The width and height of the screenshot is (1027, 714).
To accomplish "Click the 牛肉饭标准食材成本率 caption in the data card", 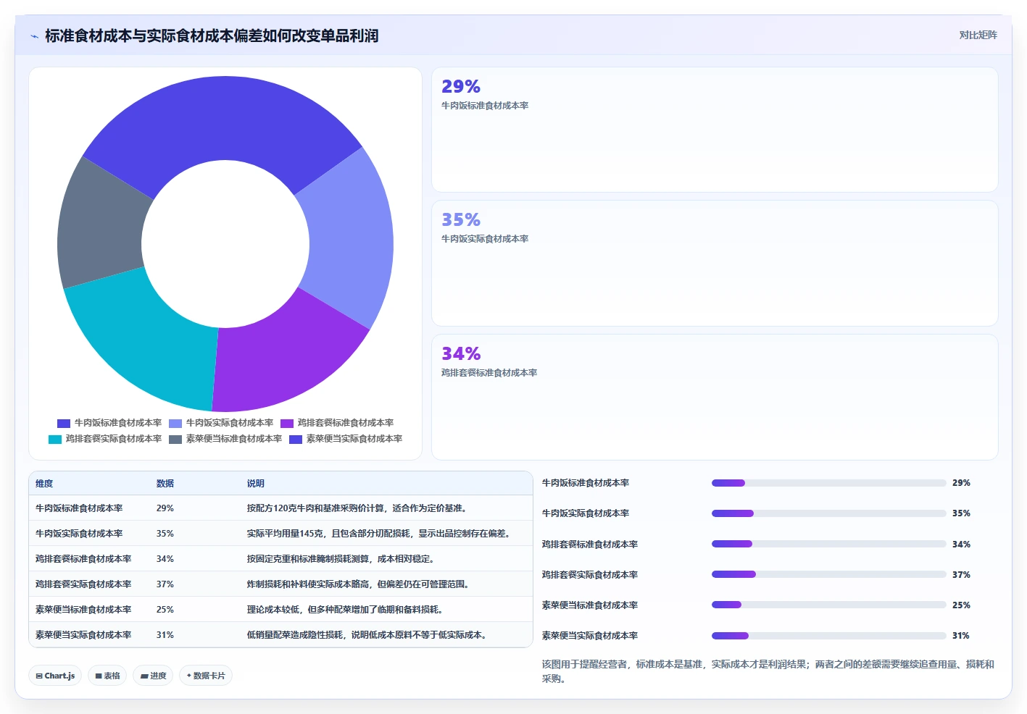I will point(485,106).
